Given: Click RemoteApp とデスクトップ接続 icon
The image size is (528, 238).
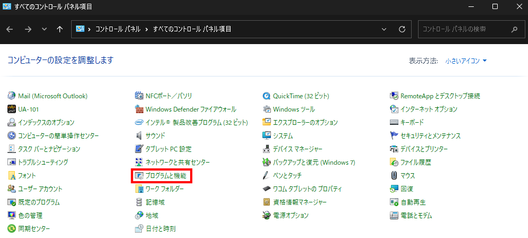Looking at the screenshot, I should (x=394, y=96).
